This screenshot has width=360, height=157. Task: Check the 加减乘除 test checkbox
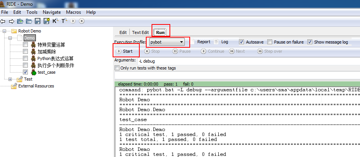click(26, 52)
